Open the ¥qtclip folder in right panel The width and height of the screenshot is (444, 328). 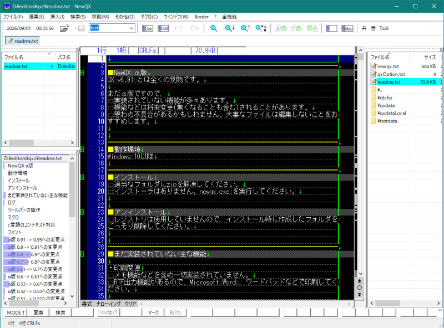click(385, 98)
